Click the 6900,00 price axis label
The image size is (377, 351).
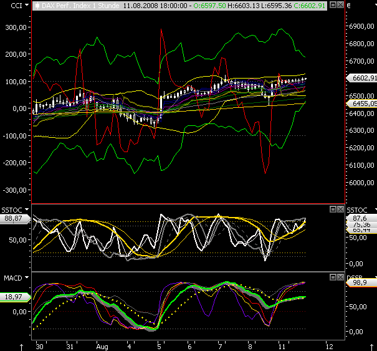361,26
